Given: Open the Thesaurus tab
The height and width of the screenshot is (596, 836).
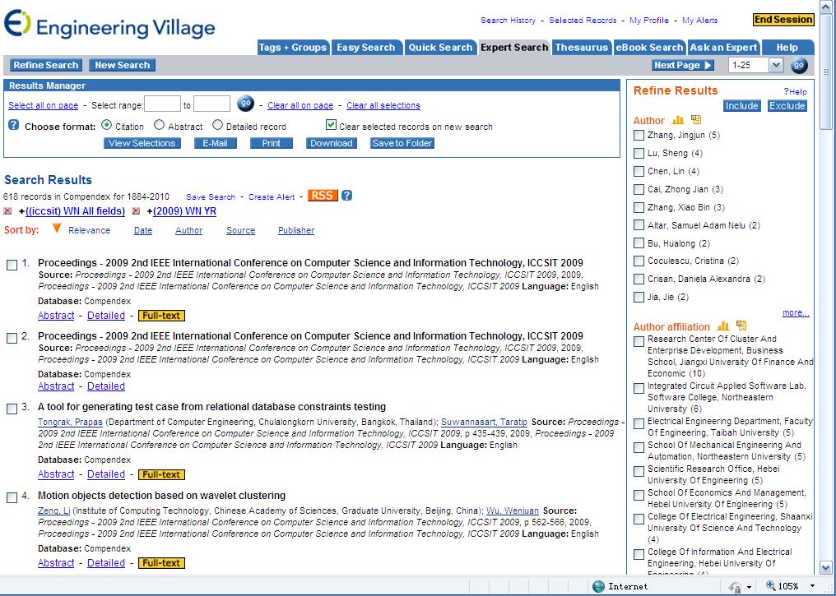Looking at the screenshot, I should [582, 48].
